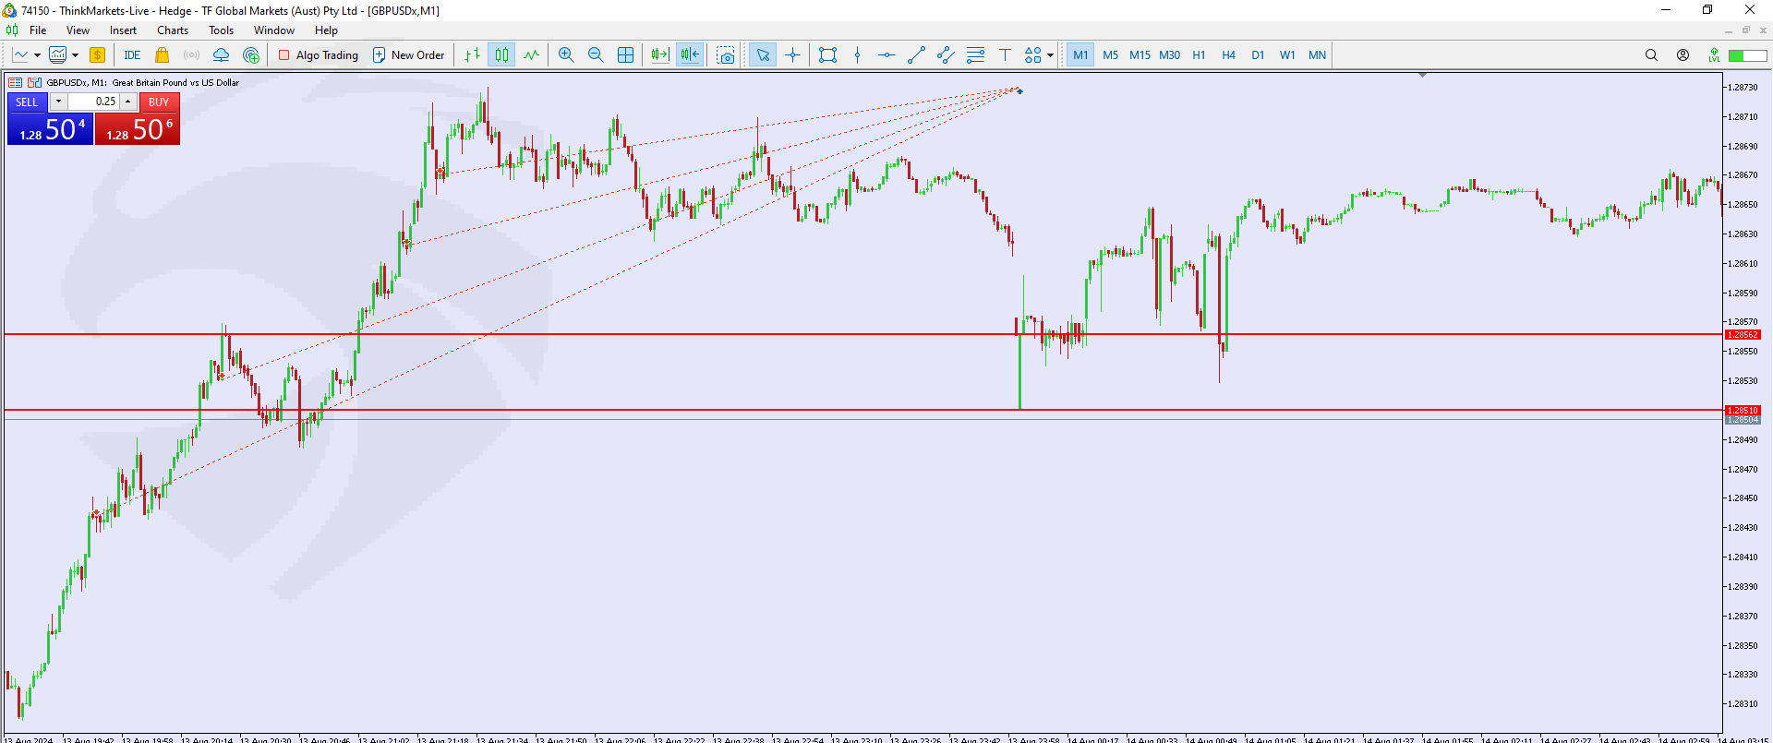Click the zoom out magnifier icon
Viewport: 1773px width, 743px height.
pos(596,55)
